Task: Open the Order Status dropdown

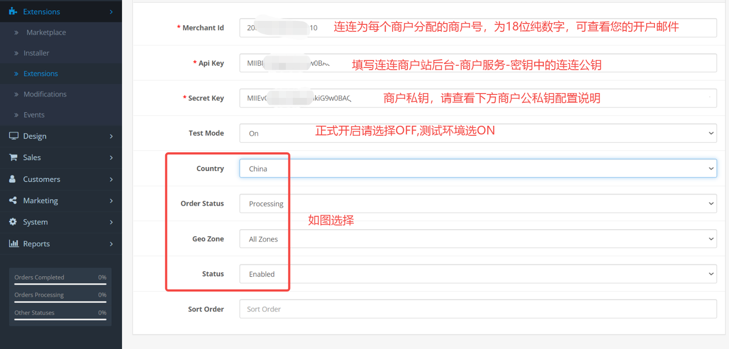Action: pyautogui.click(x=478, y=203)
